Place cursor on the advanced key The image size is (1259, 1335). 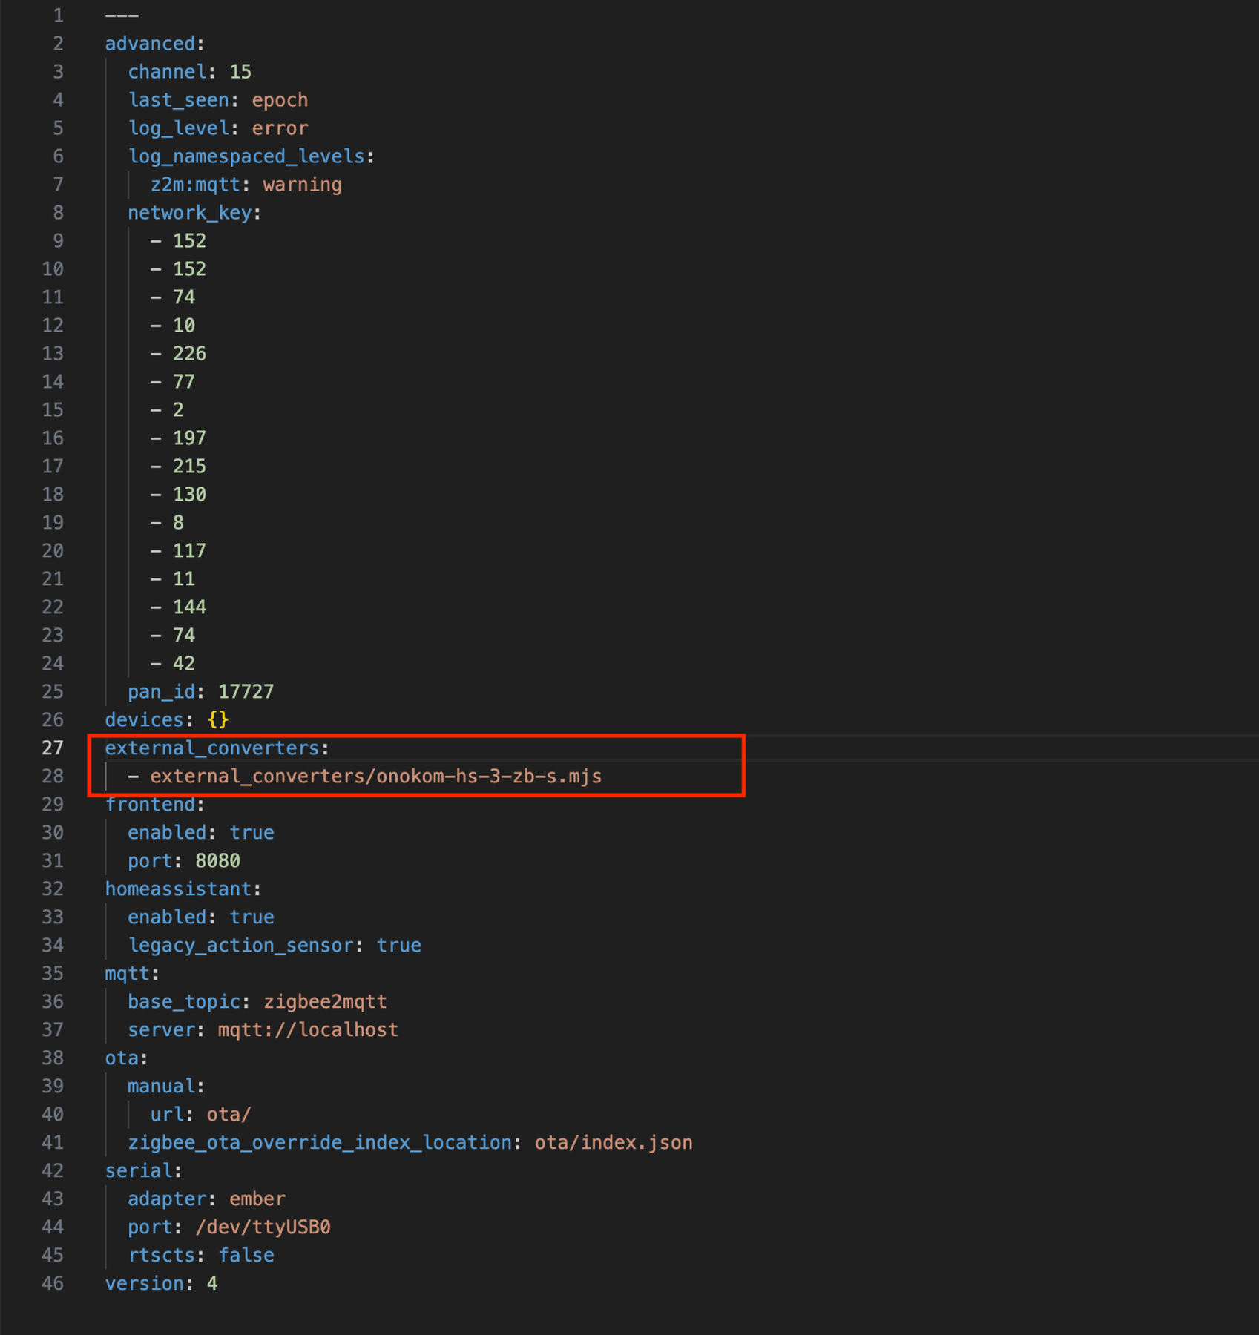[150, 44]
